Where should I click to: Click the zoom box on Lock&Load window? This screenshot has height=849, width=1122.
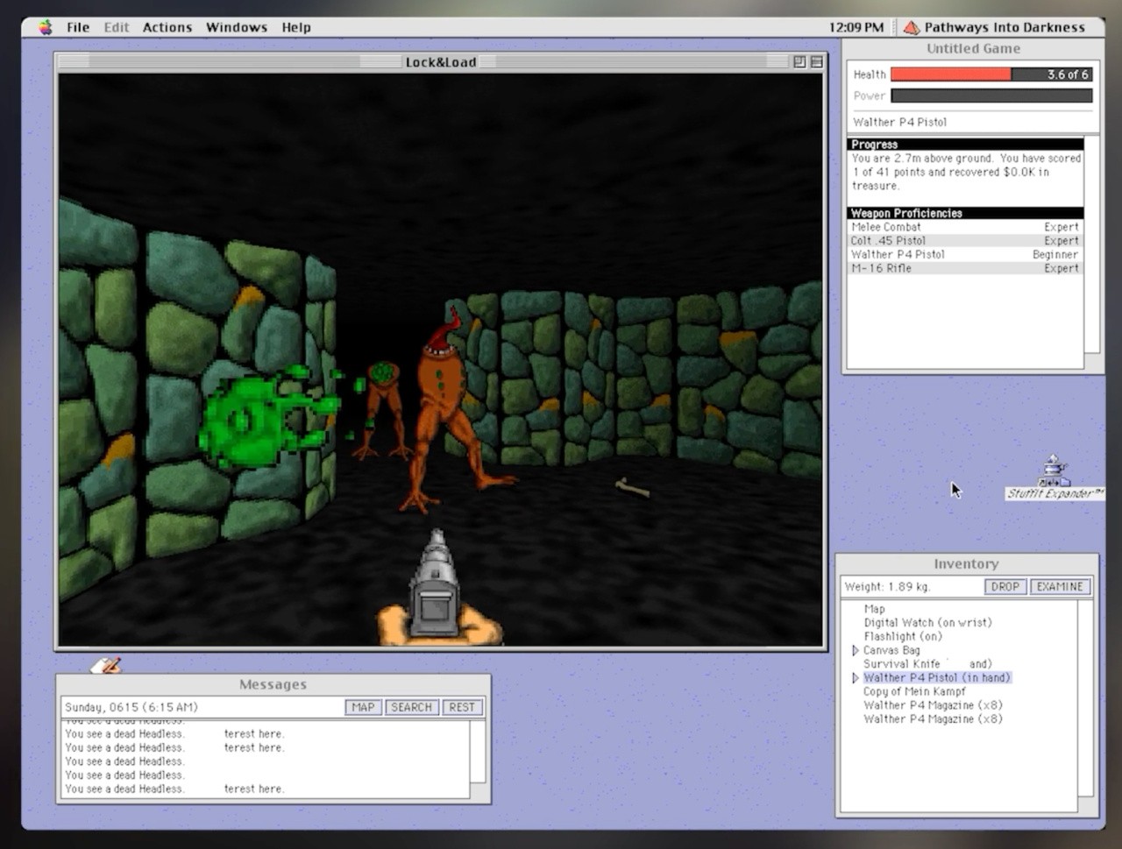799,61
